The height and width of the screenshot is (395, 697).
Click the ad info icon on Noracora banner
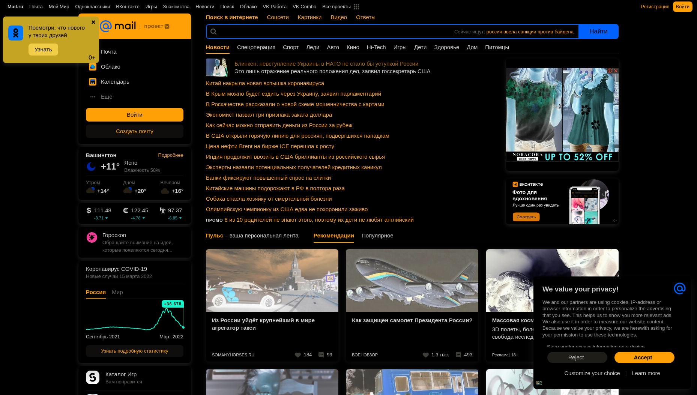[x=610, y=71]
